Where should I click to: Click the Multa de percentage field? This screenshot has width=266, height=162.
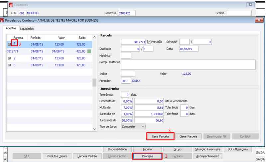click(x=127, y=108)
